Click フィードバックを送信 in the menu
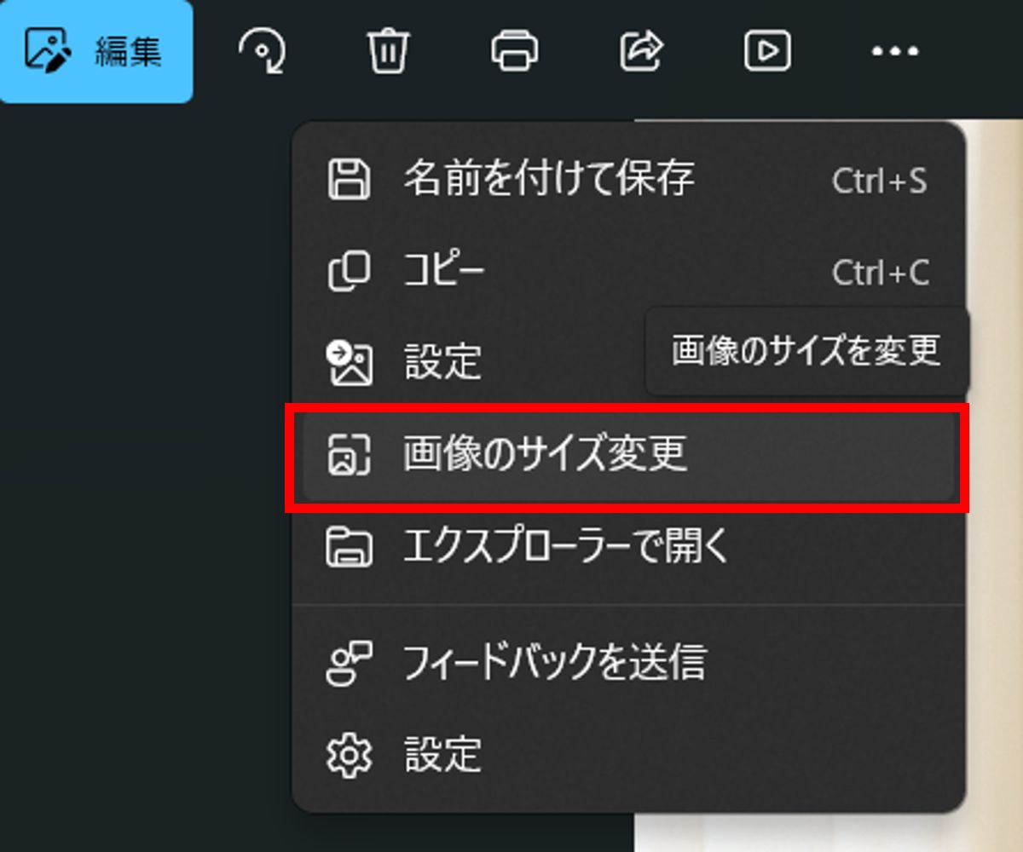The width and height of the screenshot is (1023, 852). coord(628,663)
